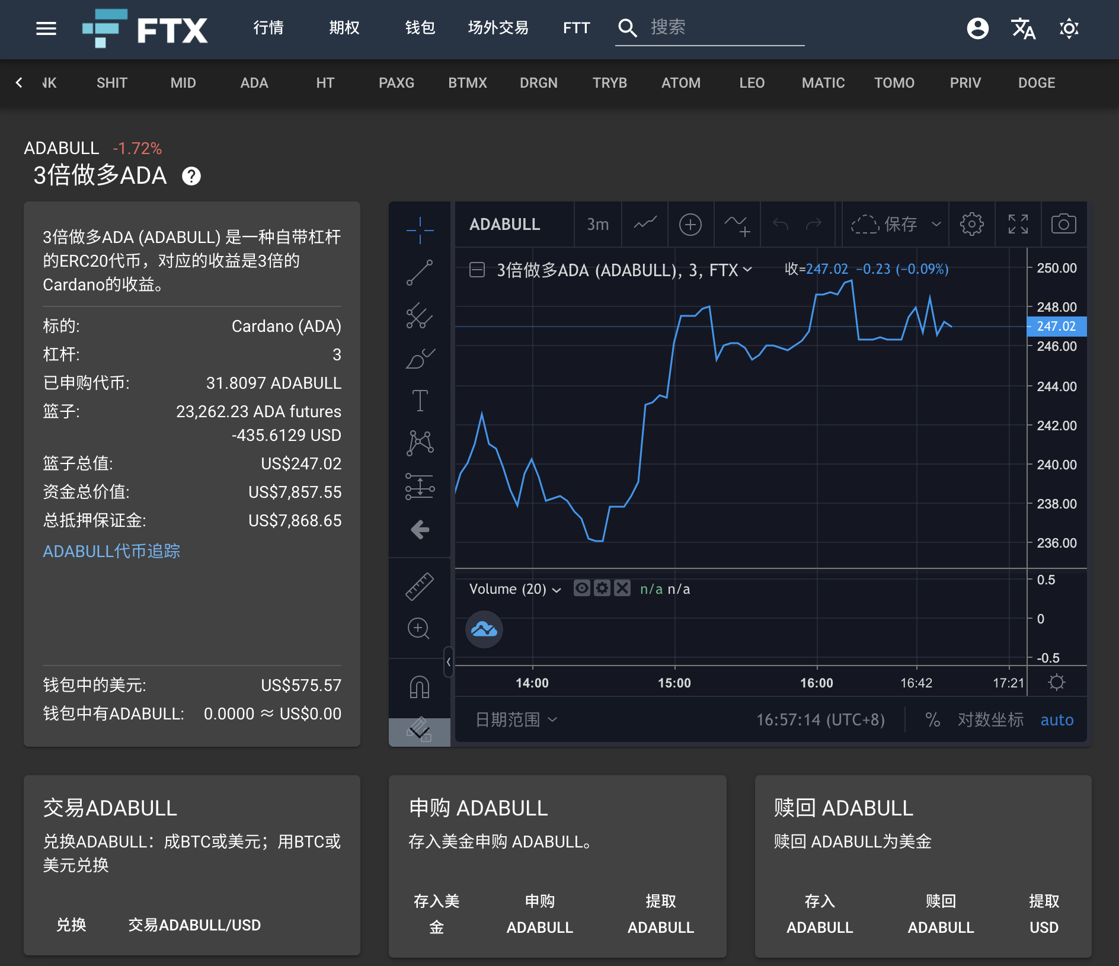Open the 钱包 wallet menu

point(420,28)
